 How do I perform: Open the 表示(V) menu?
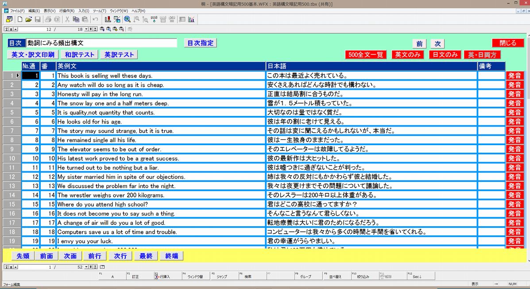click(x=50, y=11)
